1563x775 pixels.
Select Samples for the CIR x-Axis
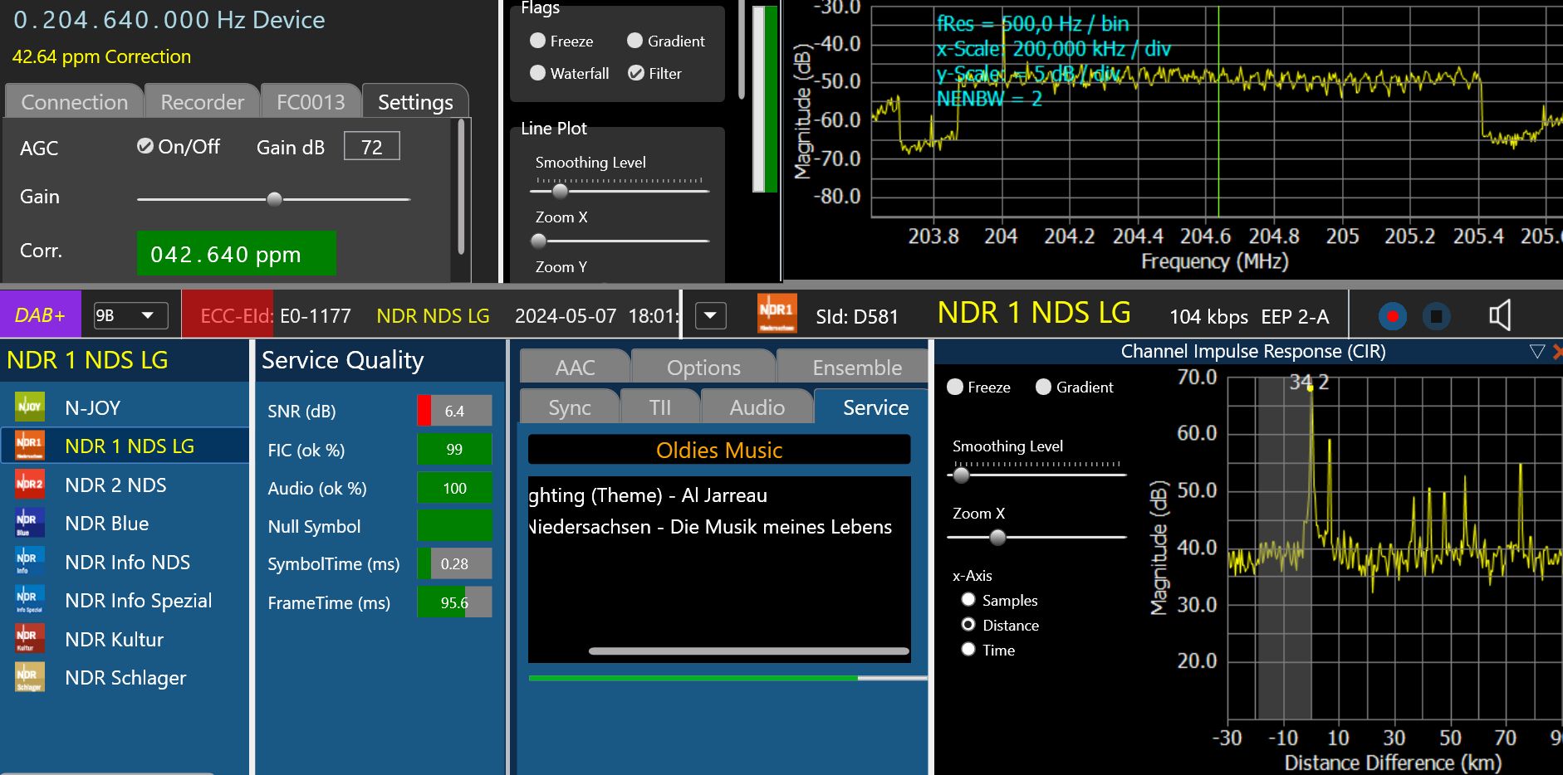(x=968, y=600)
